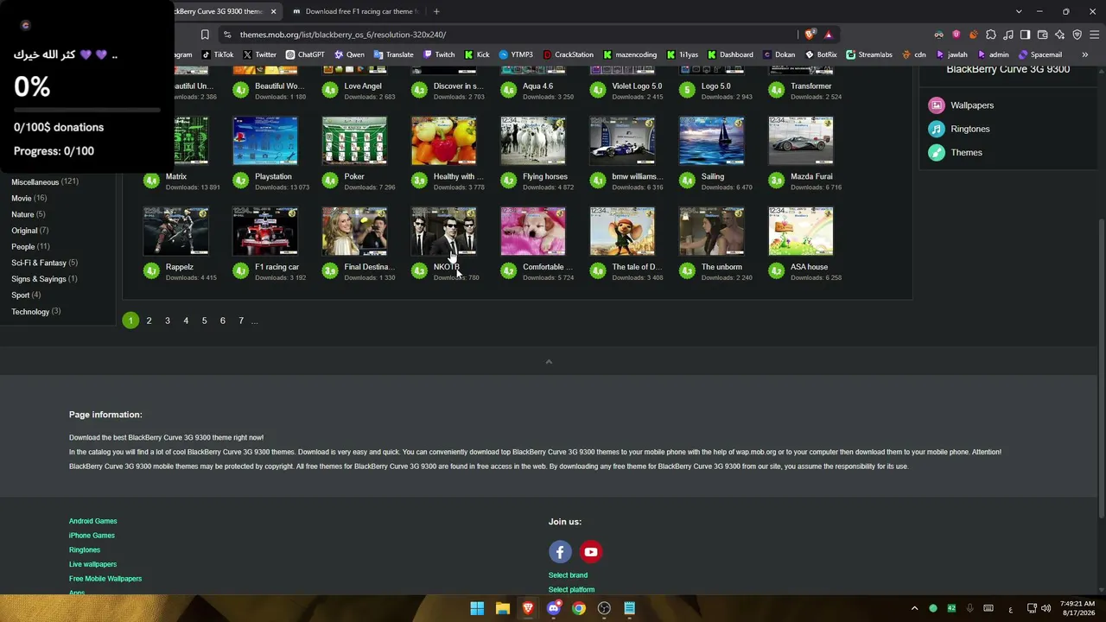
Task: Open the CrackStation bookmark
Action: click(x=569, y=54)
